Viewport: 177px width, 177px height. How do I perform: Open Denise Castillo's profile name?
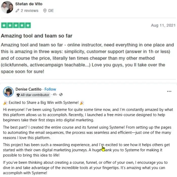pos(28,89)
